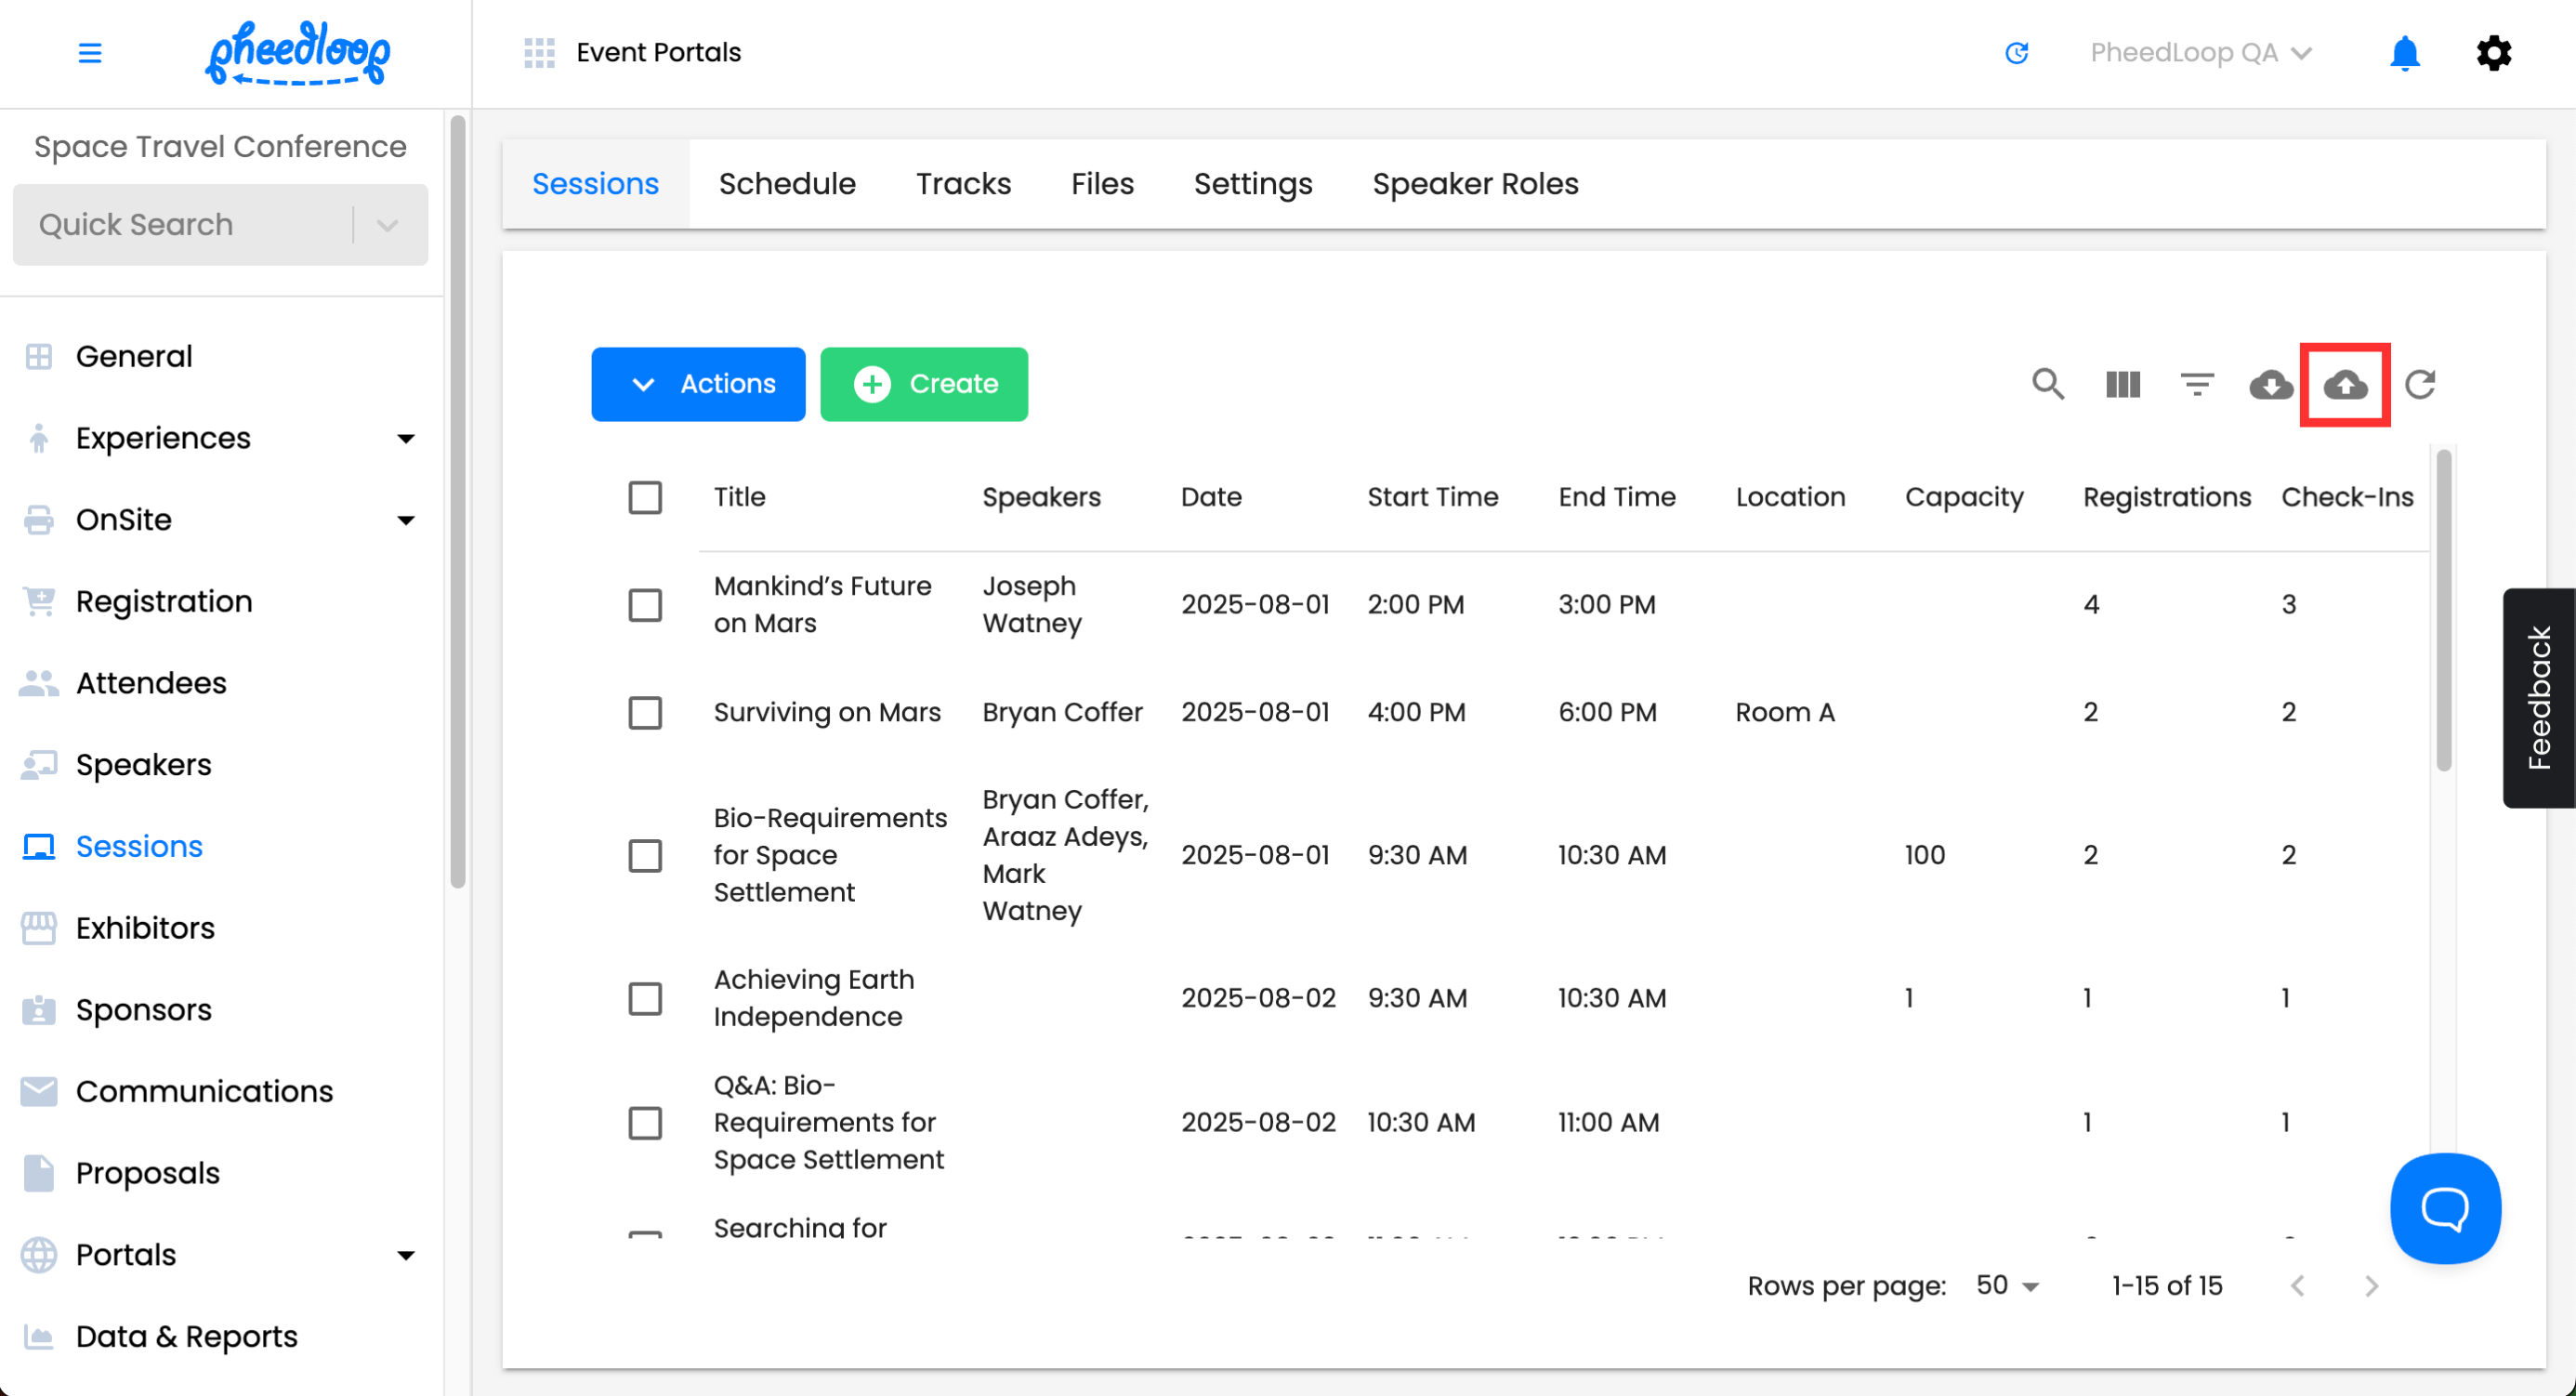The width and height of the screenshot is (2576, 1396).
Task: Sort by the Title column header
Action: click(x=739, y=497)
